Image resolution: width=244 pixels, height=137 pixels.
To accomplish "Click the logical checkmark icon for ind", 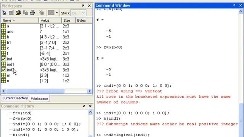I will 3,59.
